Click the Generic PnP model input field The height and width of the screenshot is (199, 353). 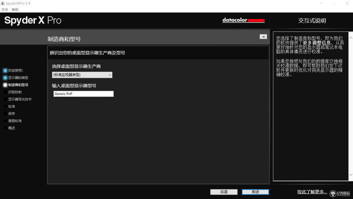(x=83, y=94)
